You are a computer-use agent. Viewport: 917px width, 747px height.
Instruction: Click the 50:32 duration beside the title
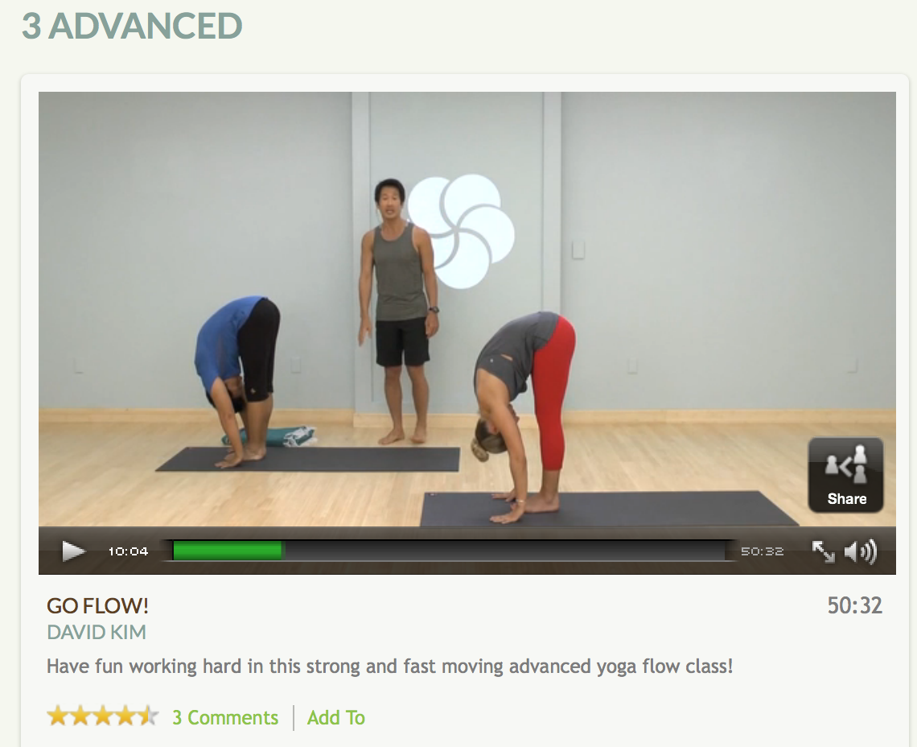coord(854,605)
